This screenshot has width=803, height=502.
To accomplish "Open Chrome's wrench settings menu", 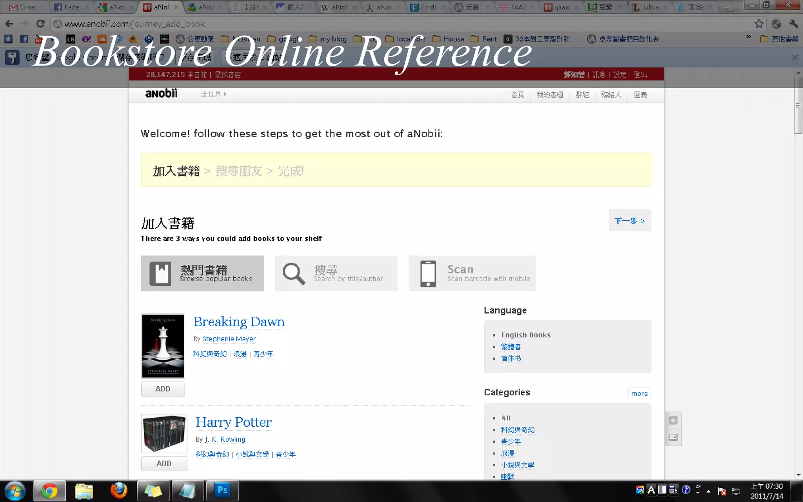I will 794,24.
